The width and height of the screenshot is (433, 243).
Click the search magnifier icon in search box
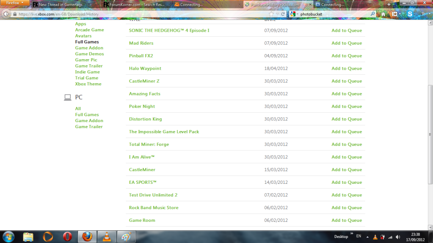372,14
